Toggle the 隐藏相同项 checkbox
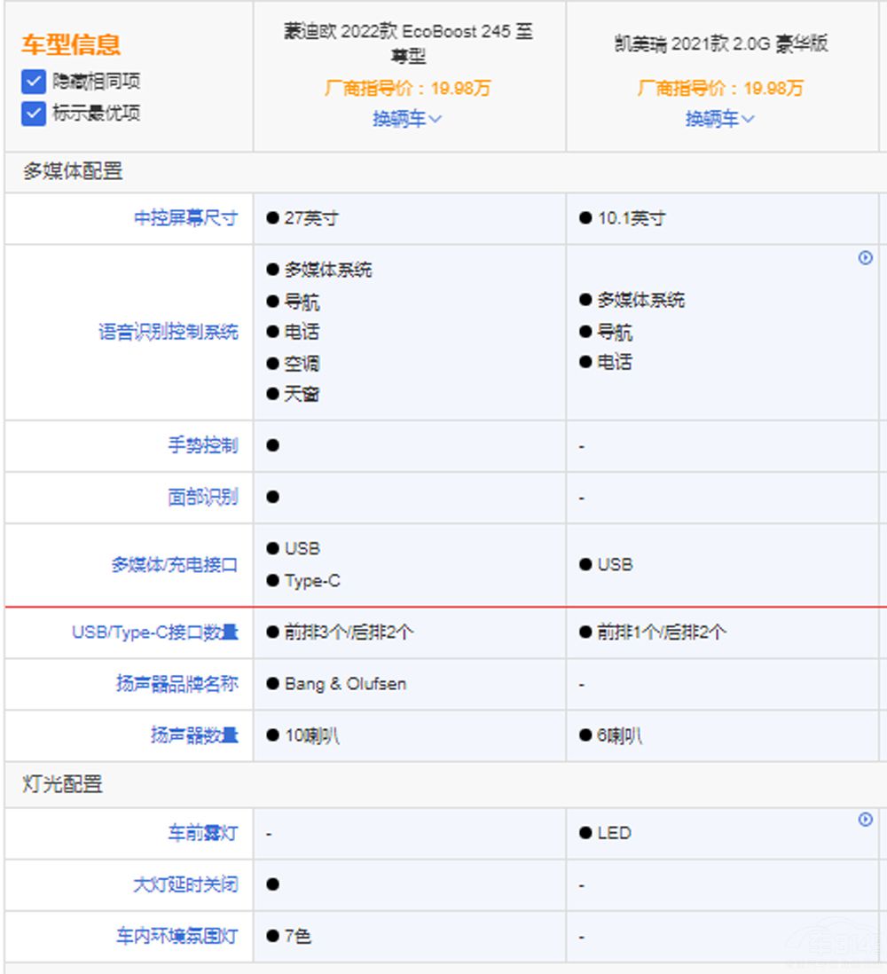Screen dimensions: 887x974 pyautogui.click(x=34, y=82)
